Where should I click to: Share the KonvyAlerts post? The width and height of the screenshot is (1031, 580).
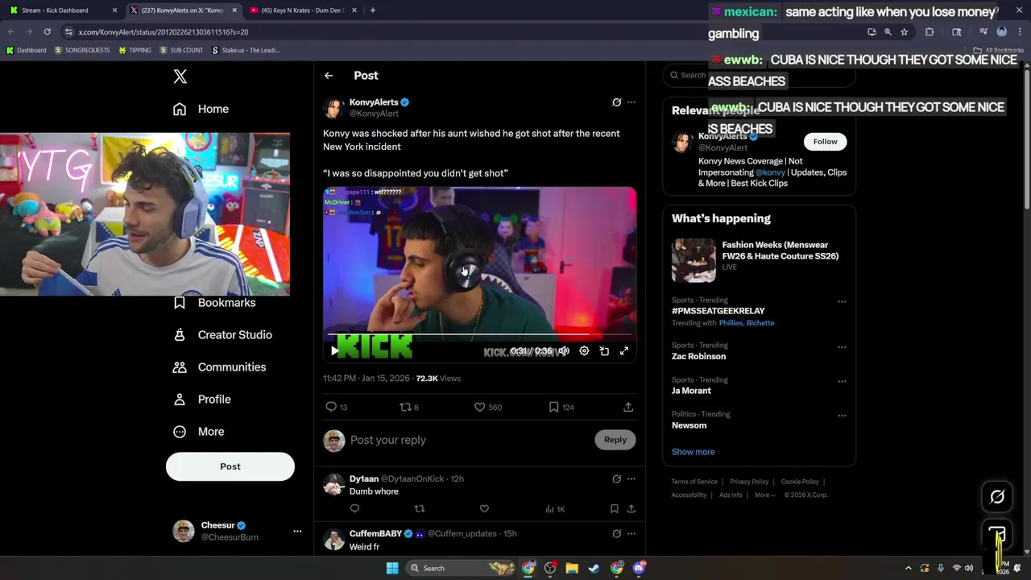click(x=628, y=408)
